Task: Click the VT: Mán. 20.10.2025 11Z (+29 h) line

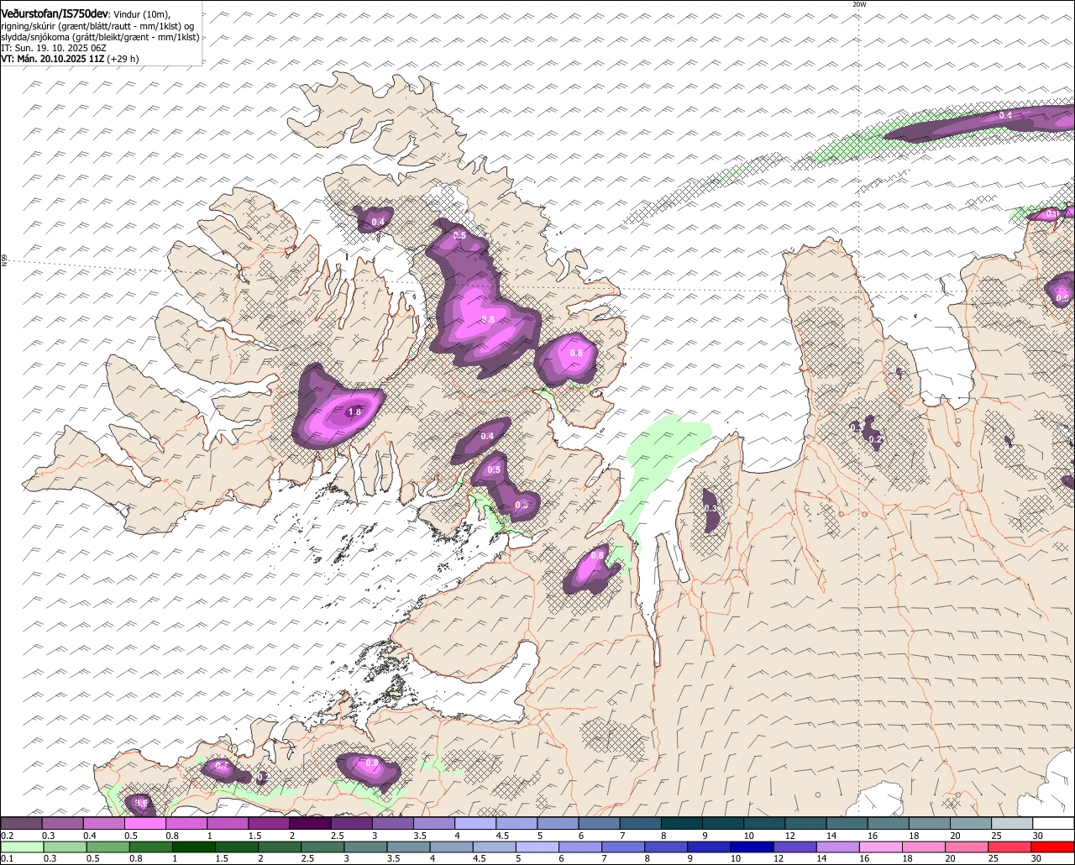Action: point(70,59)
